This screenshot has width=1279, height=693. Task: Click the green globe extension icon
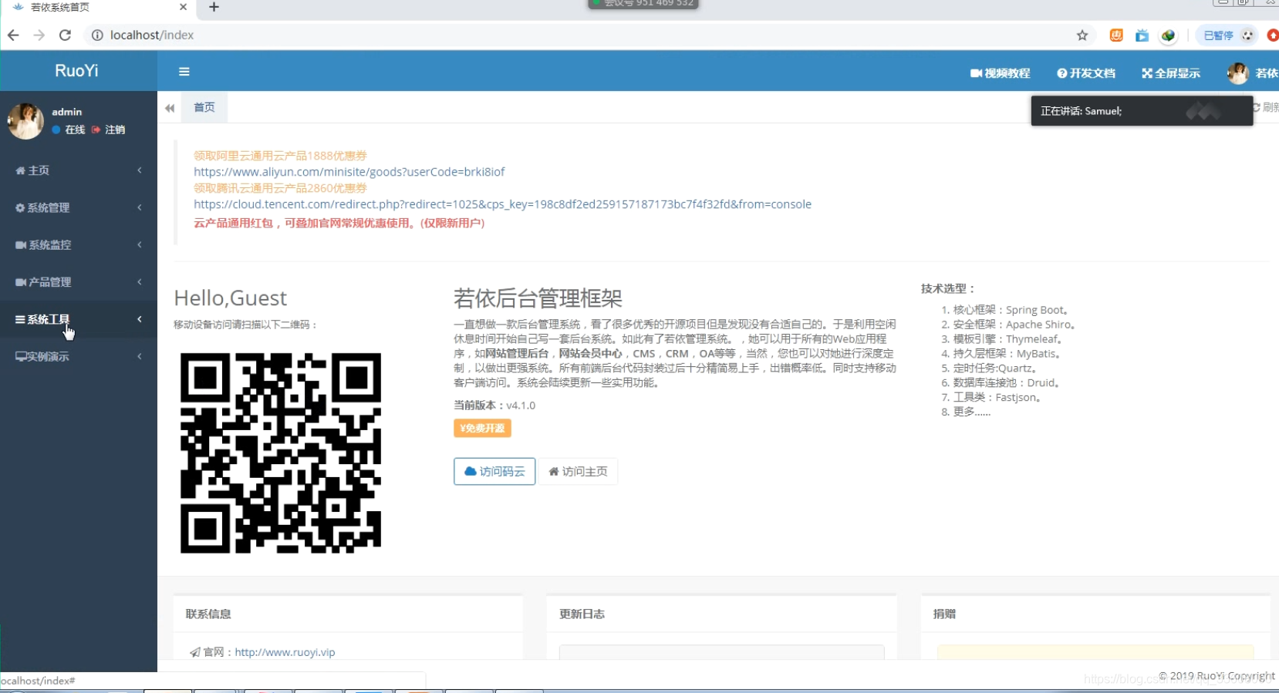pos(1168,35)
